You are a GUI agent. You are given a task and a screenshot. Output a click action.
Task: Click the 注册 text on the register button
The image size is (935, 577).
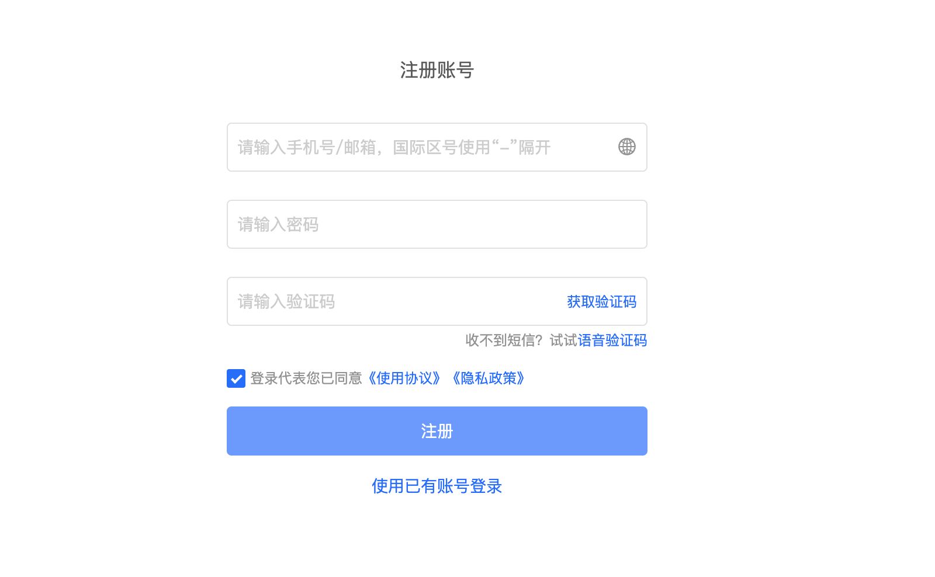point(437,431)
